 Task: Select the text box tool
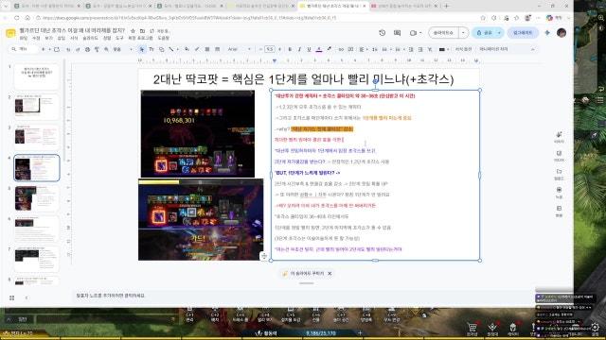151,49
